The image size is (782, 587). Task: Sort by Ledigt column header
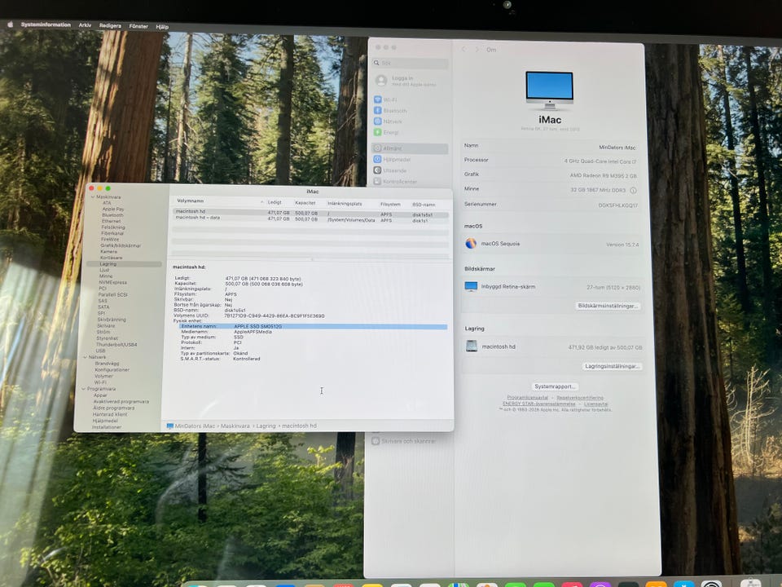pyautogui.click(x=275, y=202)
